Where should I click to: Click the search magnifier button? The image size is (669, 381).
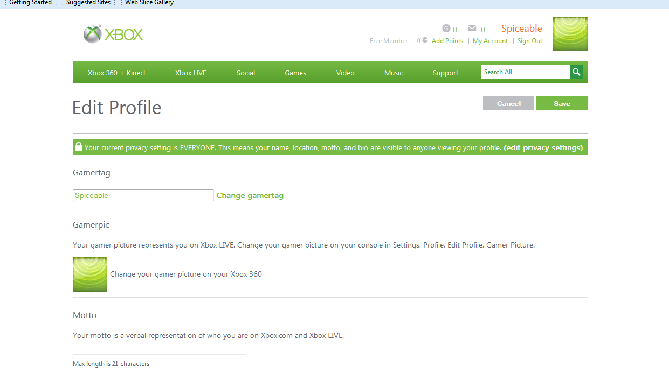click(x=576, y=72)
